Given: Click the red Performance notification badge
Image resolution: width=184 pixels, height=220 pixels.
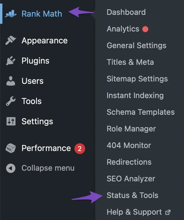Looking at the screenshot, I should click(80, 149).
